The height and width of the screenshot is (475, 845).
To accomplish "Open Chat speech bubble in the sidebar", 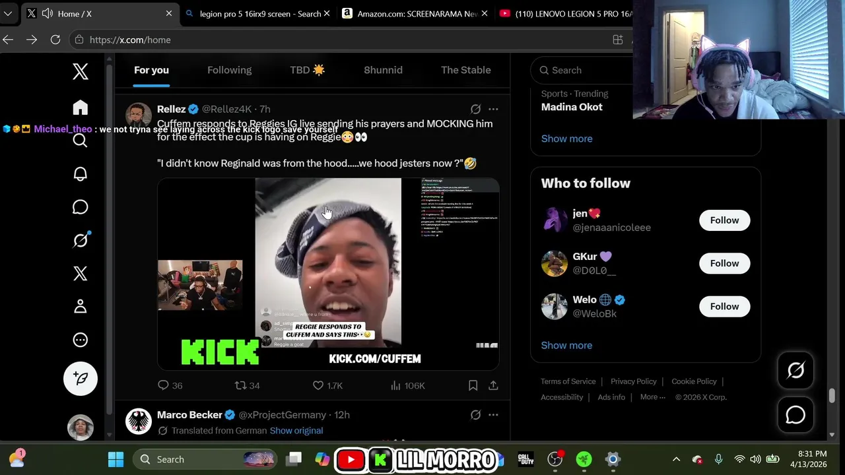I will pyautogui.click(x=81, y=207).
